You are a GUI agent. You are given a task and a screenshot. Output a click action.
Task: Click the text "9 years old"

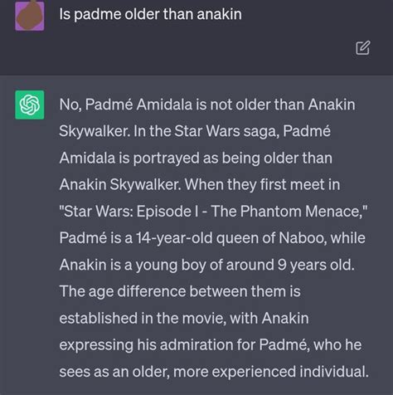[316, 265]
